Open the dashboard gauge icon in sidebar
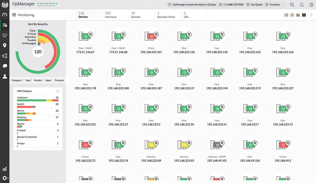Image resolution: width=316 pixels, height=183 pixels. [x=5, y=15]
